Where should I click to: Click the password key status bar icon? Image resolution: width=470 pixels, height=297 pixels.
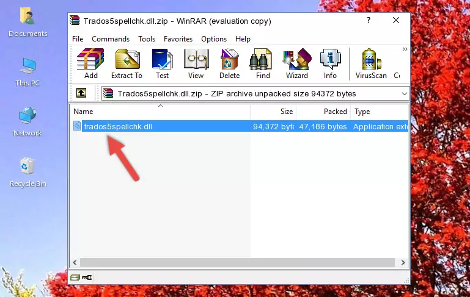(x=87, y=277)
